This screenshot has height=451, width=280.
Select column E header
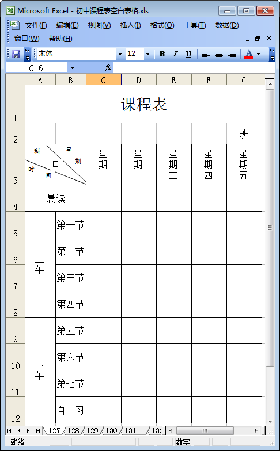174,81
